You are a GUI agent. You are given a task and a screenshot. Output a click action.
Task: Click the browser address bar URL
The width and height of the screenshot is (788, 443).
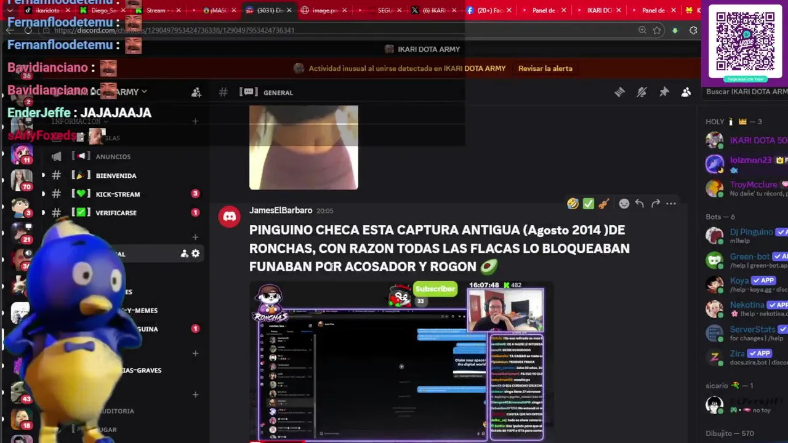(x=174, y=30)
